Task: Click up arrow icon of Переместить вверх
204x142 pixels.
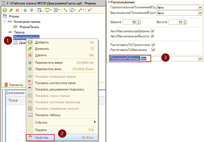Action: pos(30,62)
